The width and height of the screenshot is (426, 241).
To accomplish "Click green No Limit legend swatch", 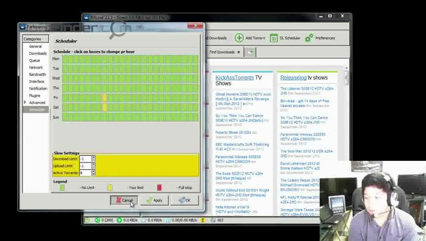I will point(62,187).
